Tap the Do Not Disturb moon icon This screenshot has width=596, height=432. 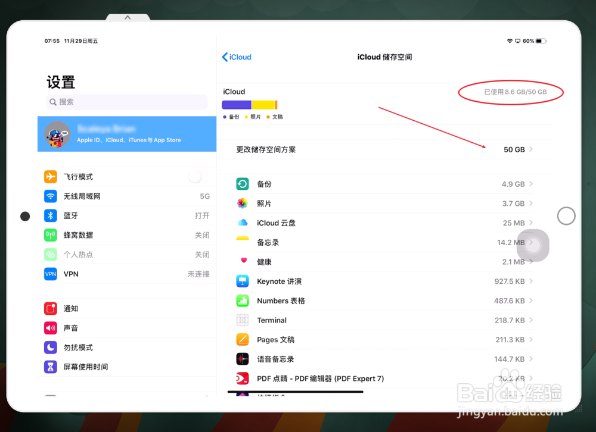pyautogui.click(x=51, y=348)
